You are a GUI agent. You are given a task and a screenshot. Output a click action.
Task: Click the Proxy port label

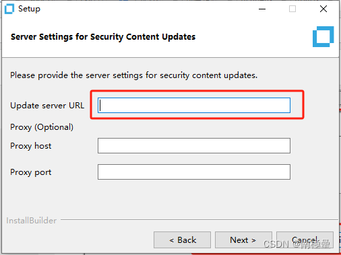pos(31,172)
